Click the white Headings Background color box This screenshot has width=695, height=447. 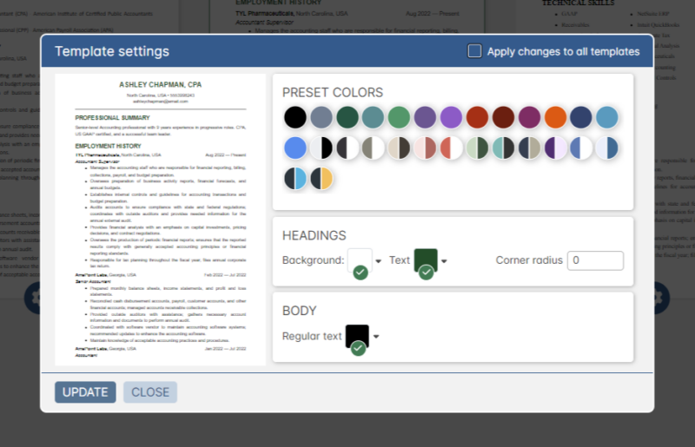pos(360,260)
